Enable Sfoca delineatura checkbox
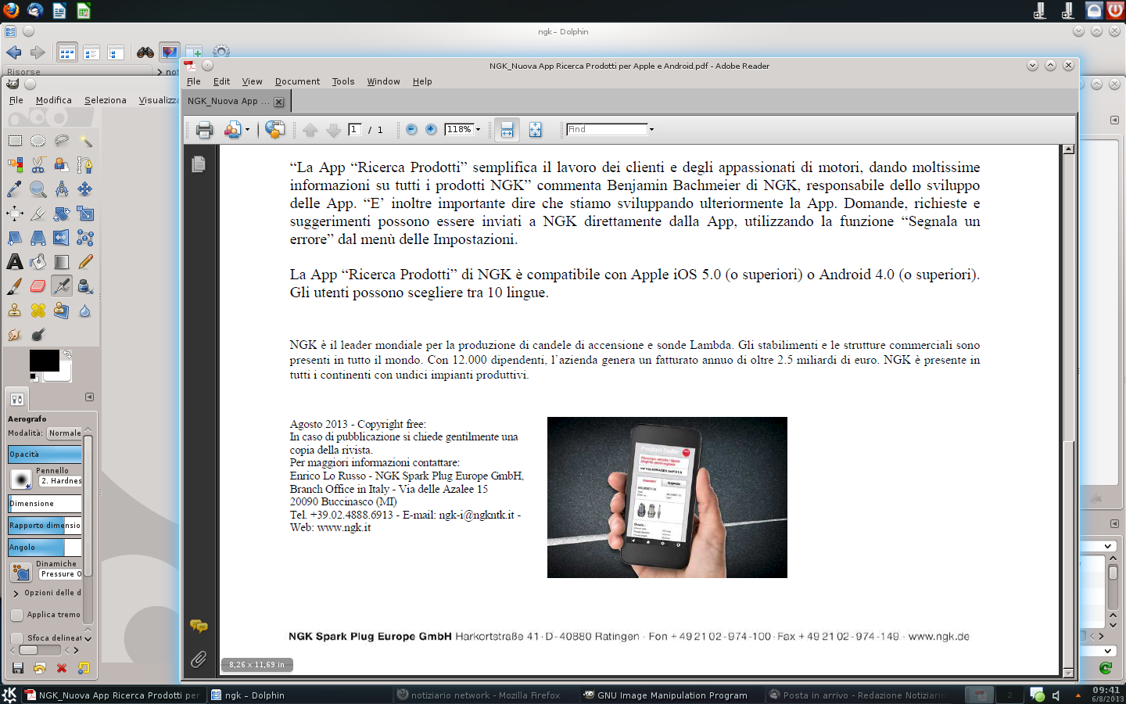Viewport: 1126px width, 704px height. click(16, 638)
